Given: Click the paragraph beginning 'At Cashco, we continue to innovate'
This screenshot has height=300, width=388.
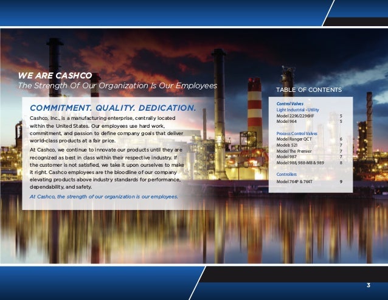Looking at the screenshot, I should pos(107,169).
